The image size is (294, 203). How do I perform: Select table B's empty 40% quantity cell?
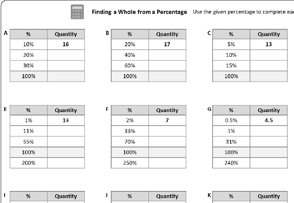[x=167, y=55]
